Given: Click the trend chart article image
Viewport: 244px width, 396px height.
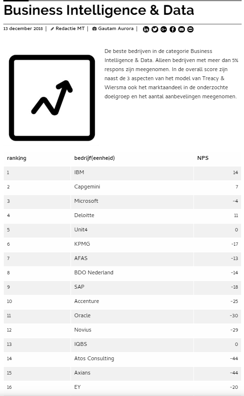Looking at the screenshot, I should 52,97.
